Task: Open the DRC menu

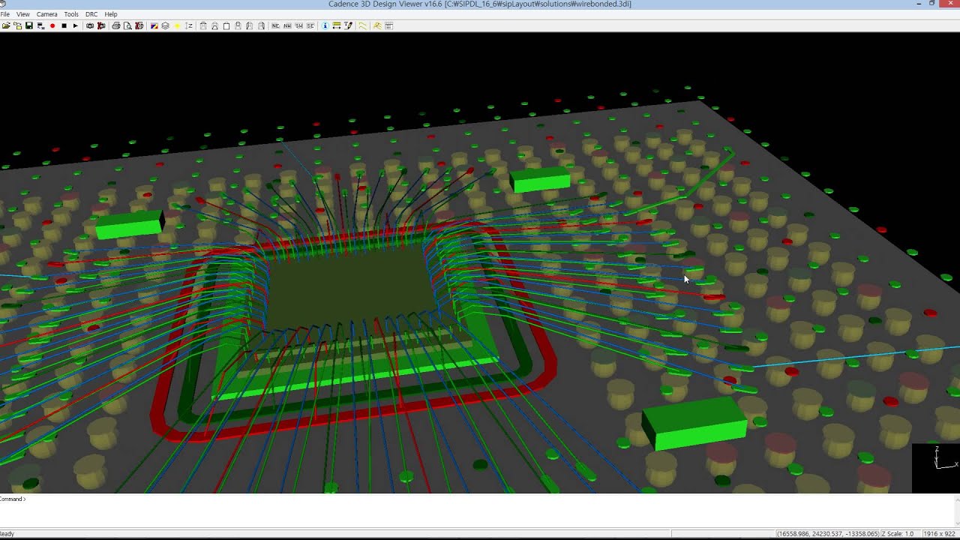Action: [91, 14]
